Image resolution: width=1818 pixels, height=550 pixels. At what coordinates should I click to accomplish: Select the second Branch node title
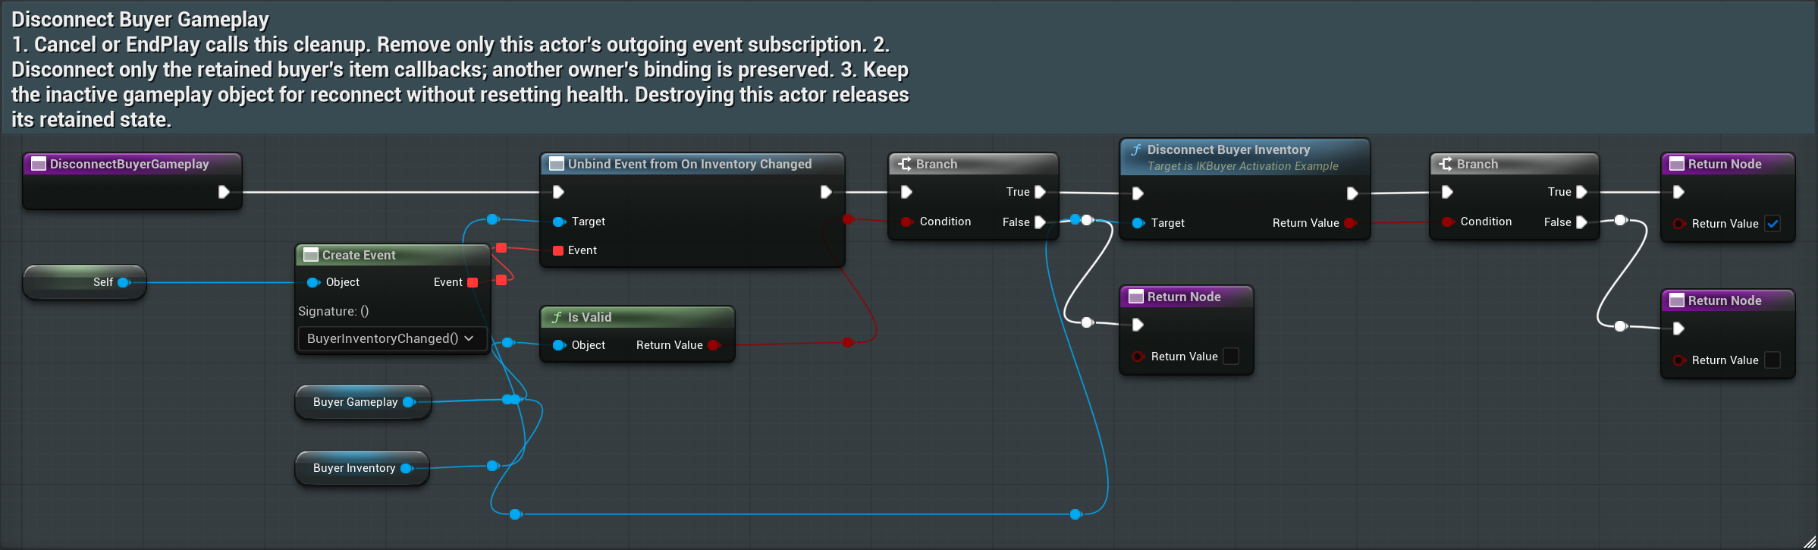(1477, 164)
